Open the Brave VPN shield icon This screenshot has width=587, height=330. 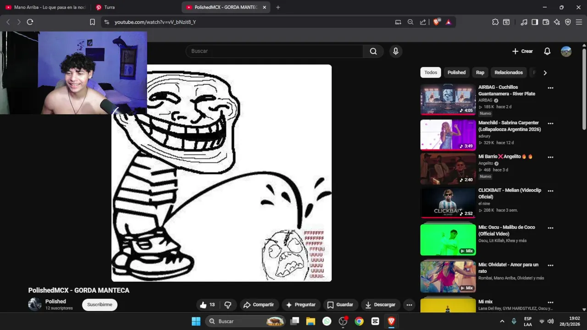(568, 22)
